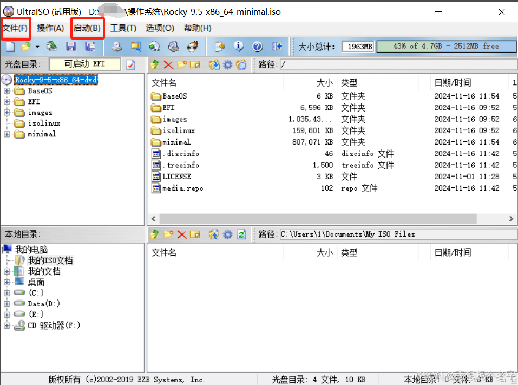The image size is (518, 385).
Task: Click the Exit door icon in toolbar
Action: pos(277,47)
